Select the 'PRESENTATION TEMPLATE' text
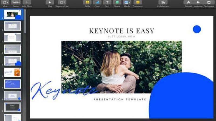 click(120, 99)
